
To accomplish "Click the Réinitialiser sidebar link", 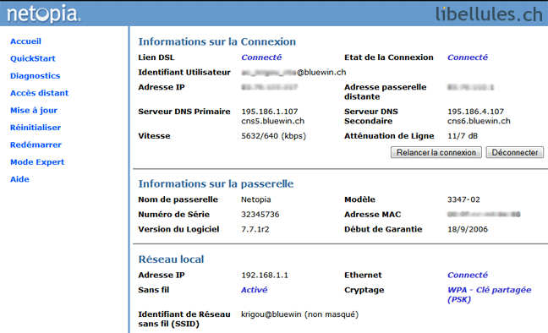I will 36,128.
